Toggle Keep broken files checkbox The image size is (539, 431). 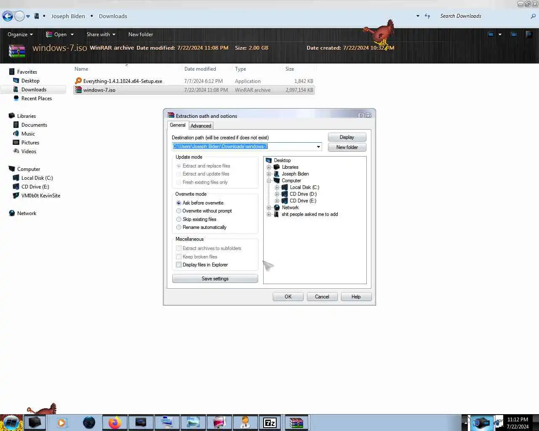coord(179,257)
